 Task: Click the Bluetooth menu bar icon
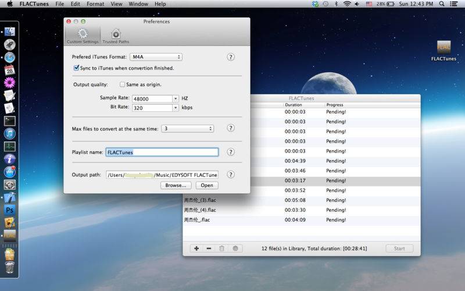[x=337, y=4]
